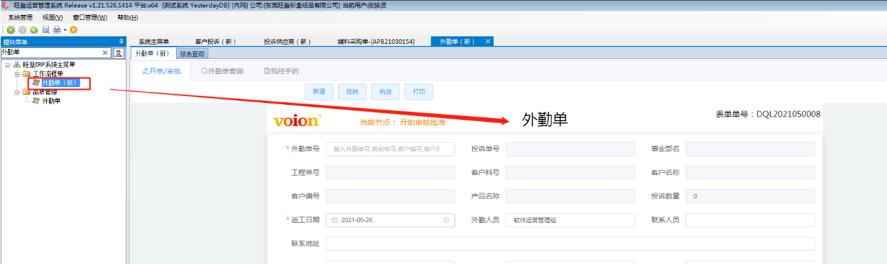The height and width of the screenshot is (264, 887).
Task: Close the 外勤单（新） document tab
Action: pyautogui.click(x=488, y=41)
